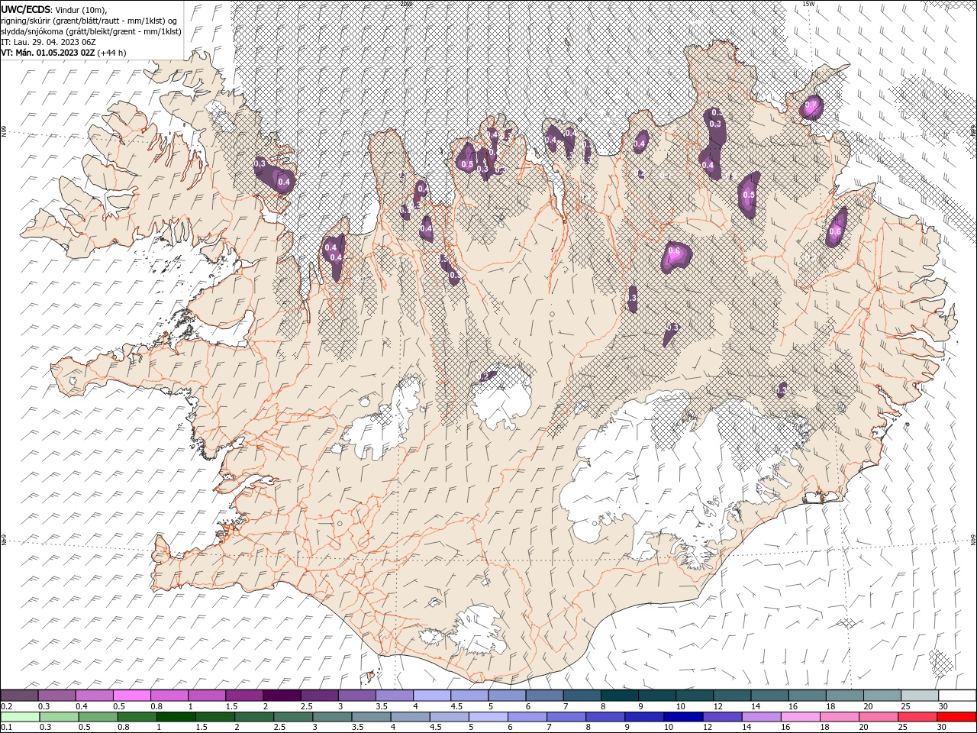The height and width of the screenshot is (733, 977).
Task: Pick the dark teal 8 swatch on the snow scale
Action: click(x=620, y=696)
